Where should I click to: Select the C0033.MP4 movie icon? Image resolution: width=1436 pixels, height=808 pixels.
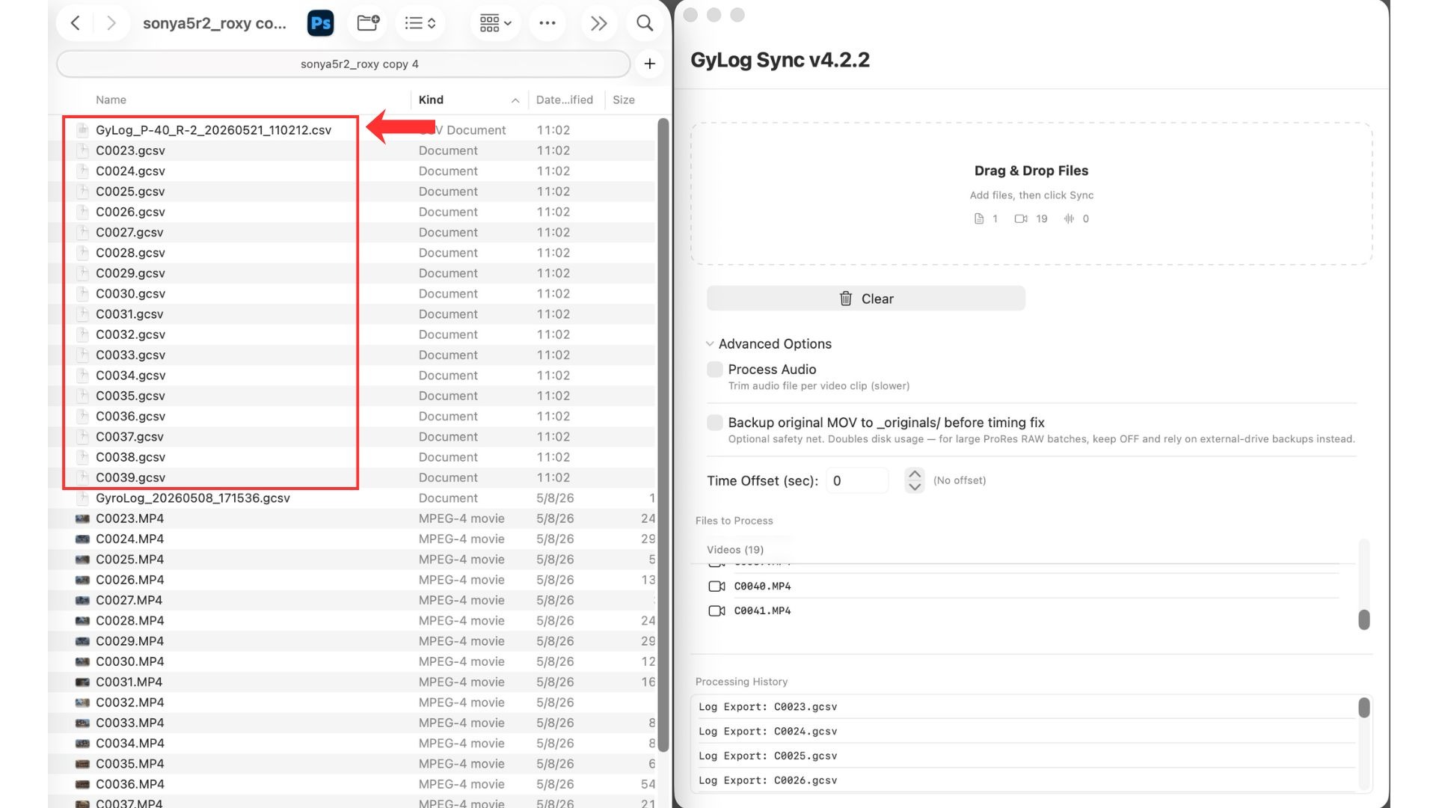[82, 723]
